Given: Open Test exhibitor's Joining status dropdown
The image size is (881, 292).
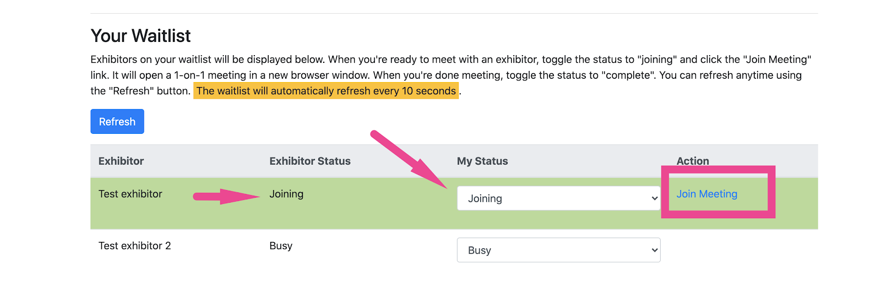Looking at the screenshot, I should pos(551,198).
